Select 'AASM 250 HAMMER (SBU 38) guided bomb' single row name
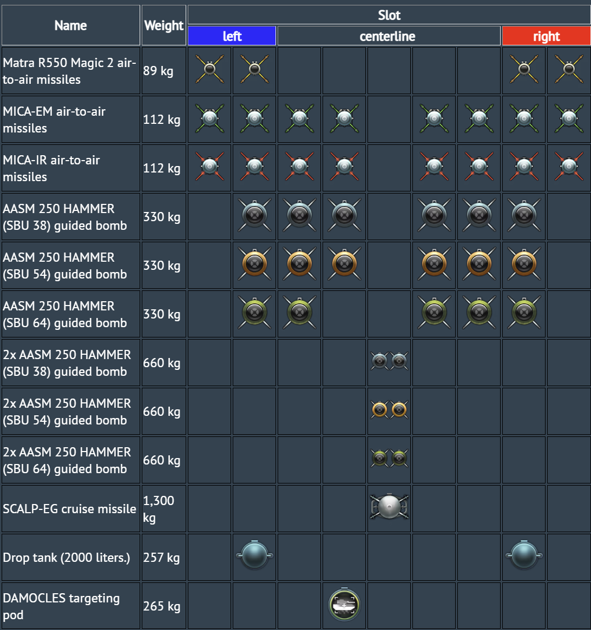Viewport: 591px width, 630px height. point(71,216)
